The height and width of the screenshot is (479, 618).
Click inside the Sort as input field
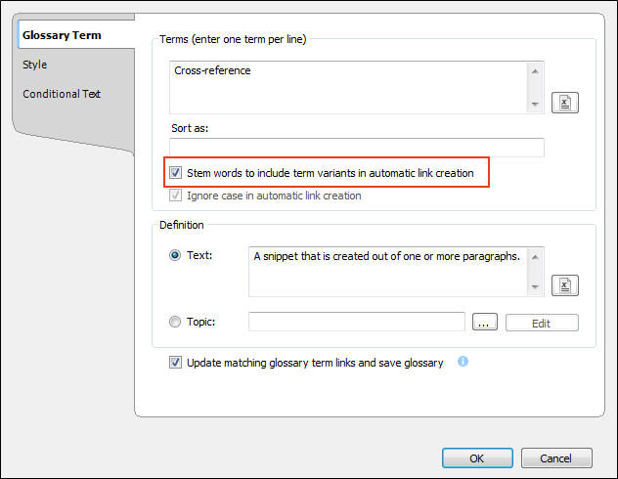pos(357,148)
